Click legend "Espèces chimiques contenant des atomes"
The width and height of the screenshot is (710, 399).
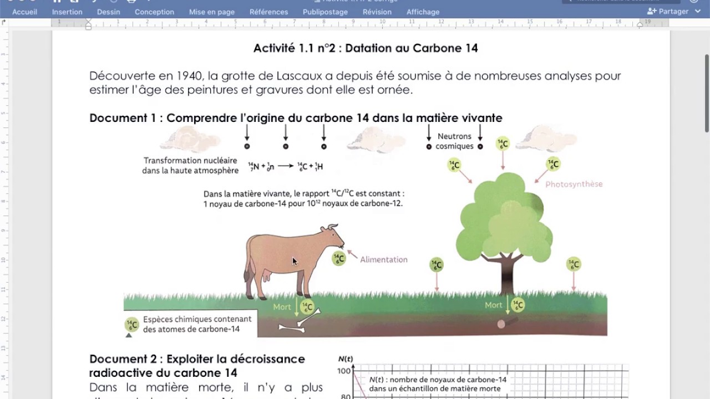(197, 324)
